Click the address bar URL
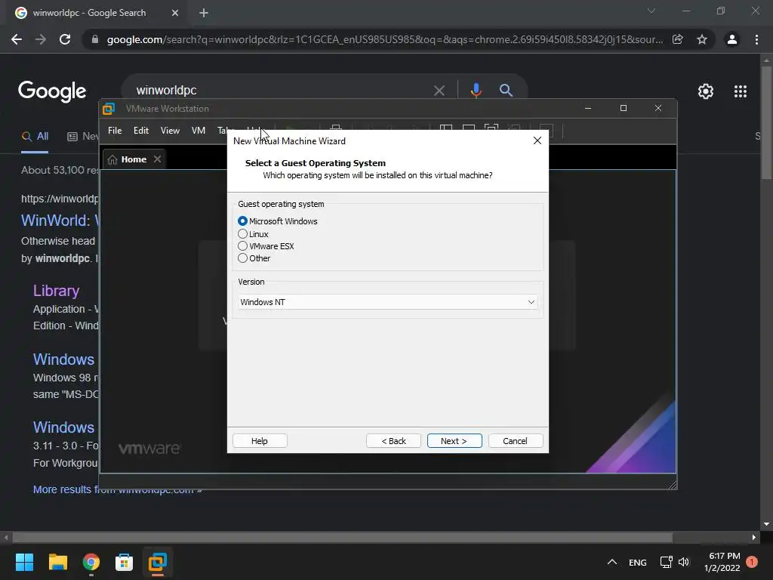 click(x=384, y=39)
